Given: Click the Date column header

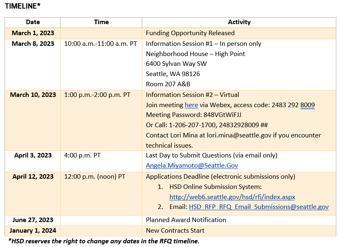Looking at the screenshot, I should click(33, 22).
